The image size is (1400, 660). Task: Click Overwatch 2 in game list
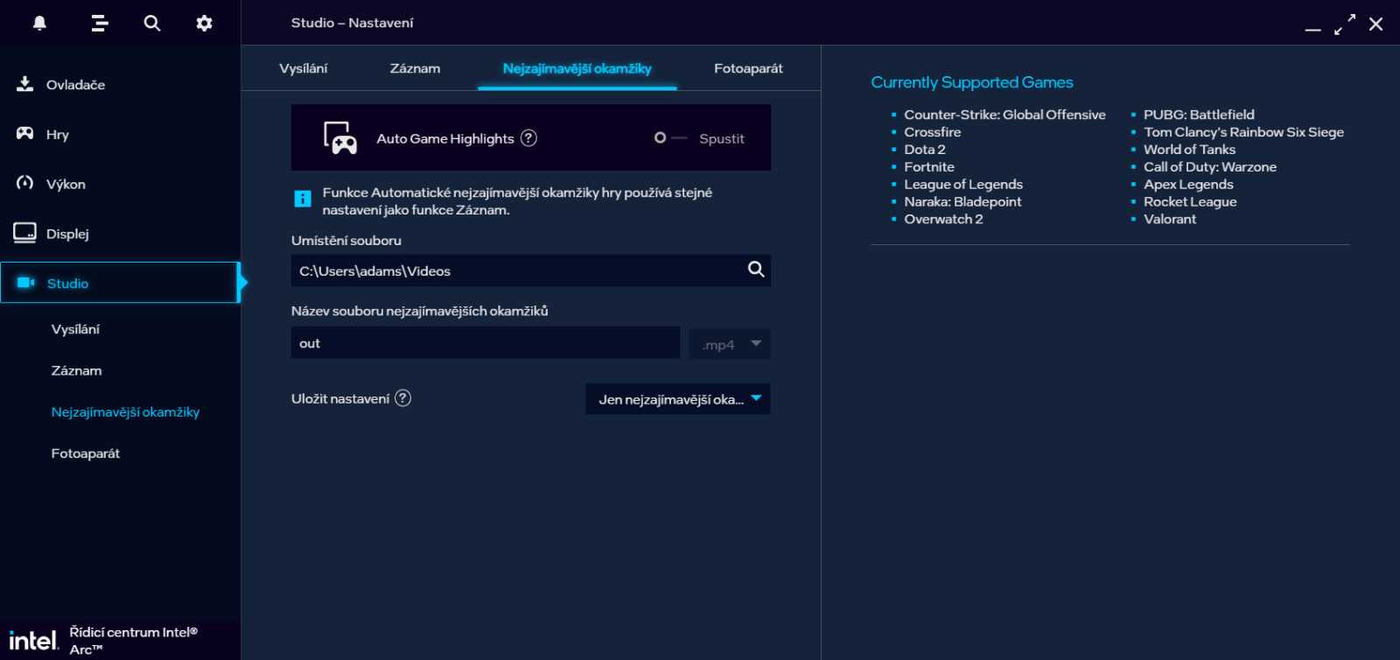click(x=943, y=219)
